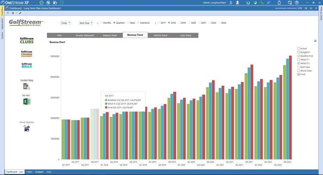323x175 pixels.
Task: Open the help question mark icon
Action: (x=297, y=3)
